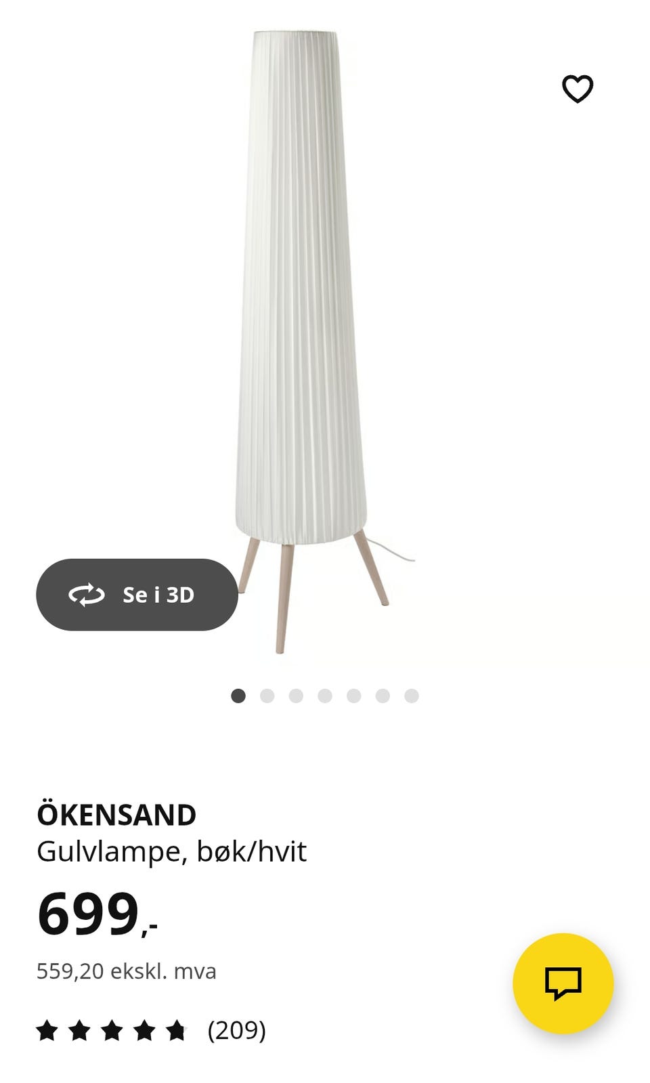
Task: Go to the second product image dot
Action: pos(267,696)
